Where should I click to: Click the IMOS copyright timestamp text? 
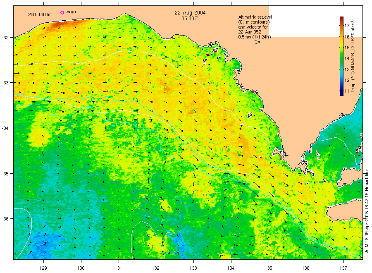pos(367,211)
